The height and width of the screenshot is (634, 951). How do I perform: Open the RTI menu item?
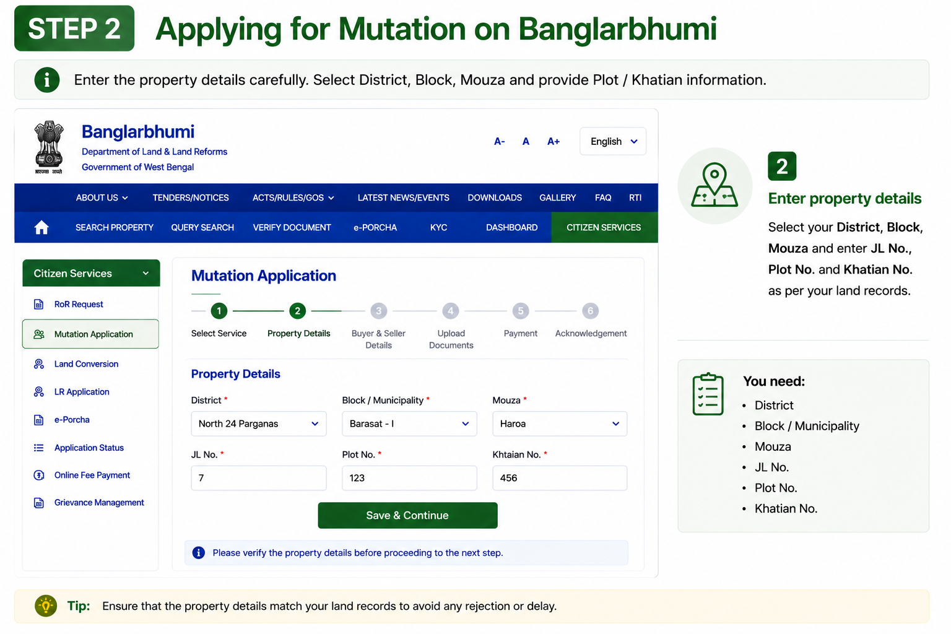coord(635,198)
